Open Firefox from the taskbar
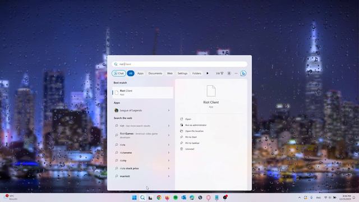Viewport: 359px width, 202px height. click(167, 198)
